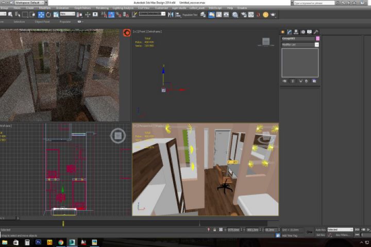This screenshot has height=247, width=371.
Task: Open ribbon display options dropdown
Action: 80,22
